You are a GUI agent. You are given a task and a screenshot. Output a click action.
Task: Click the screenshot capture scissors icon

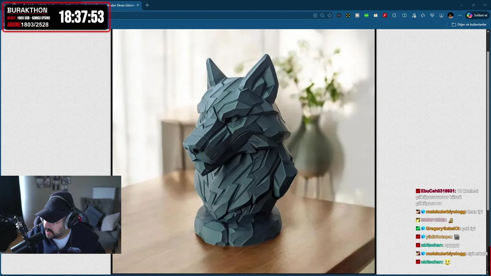click(x=441, y=15)
